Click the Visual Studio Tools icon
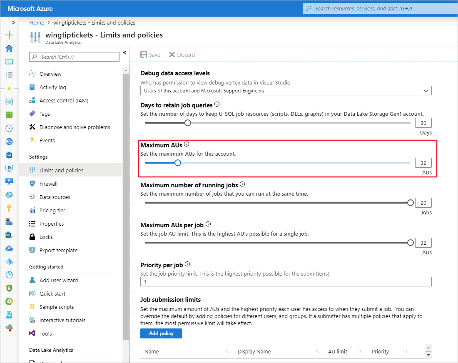Image resolution: width=458 pixels, height=363 pixels. (32, 333)
